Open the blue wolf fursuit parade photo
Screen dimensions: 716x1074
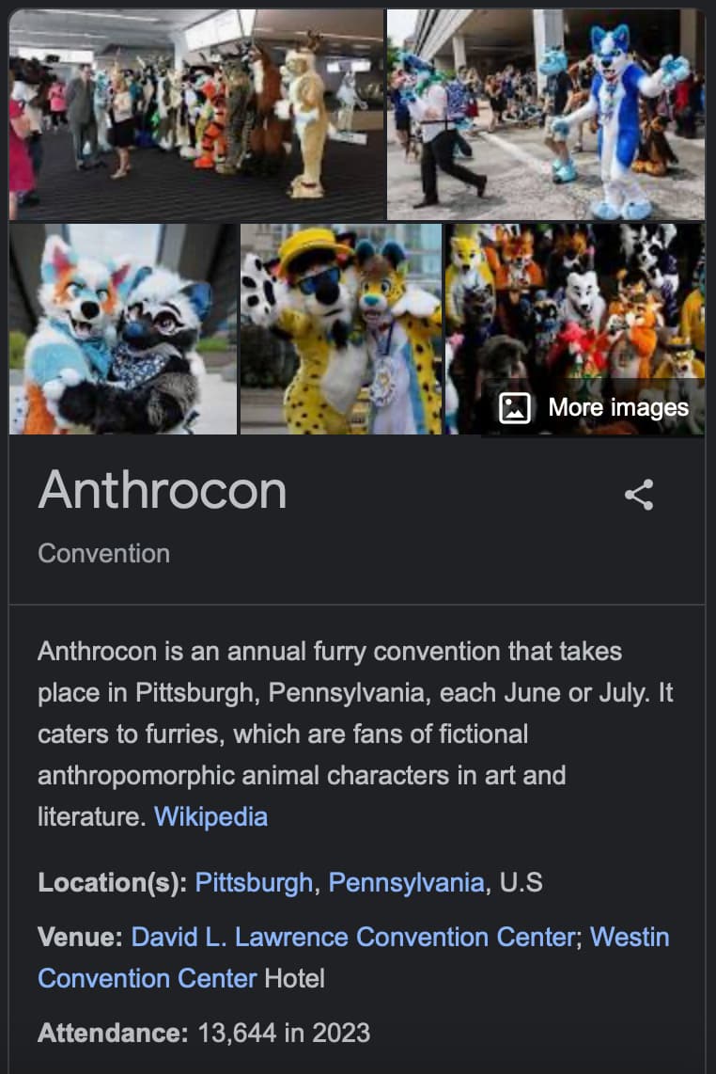[x=546, y=115]
